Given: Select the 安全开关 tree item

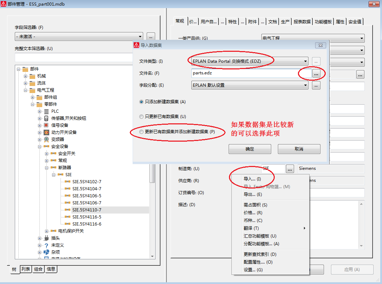Looking at the screenshot, I should (67, 154).
